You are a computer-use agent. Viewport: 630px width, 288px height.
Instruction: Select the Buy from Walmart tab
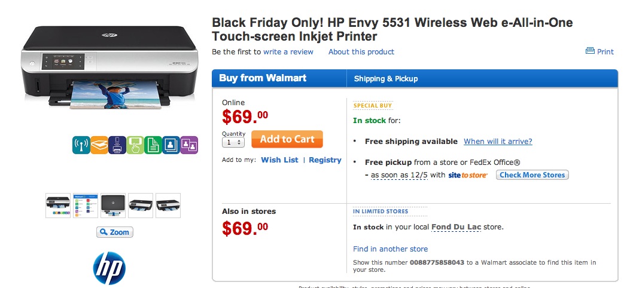263,78
